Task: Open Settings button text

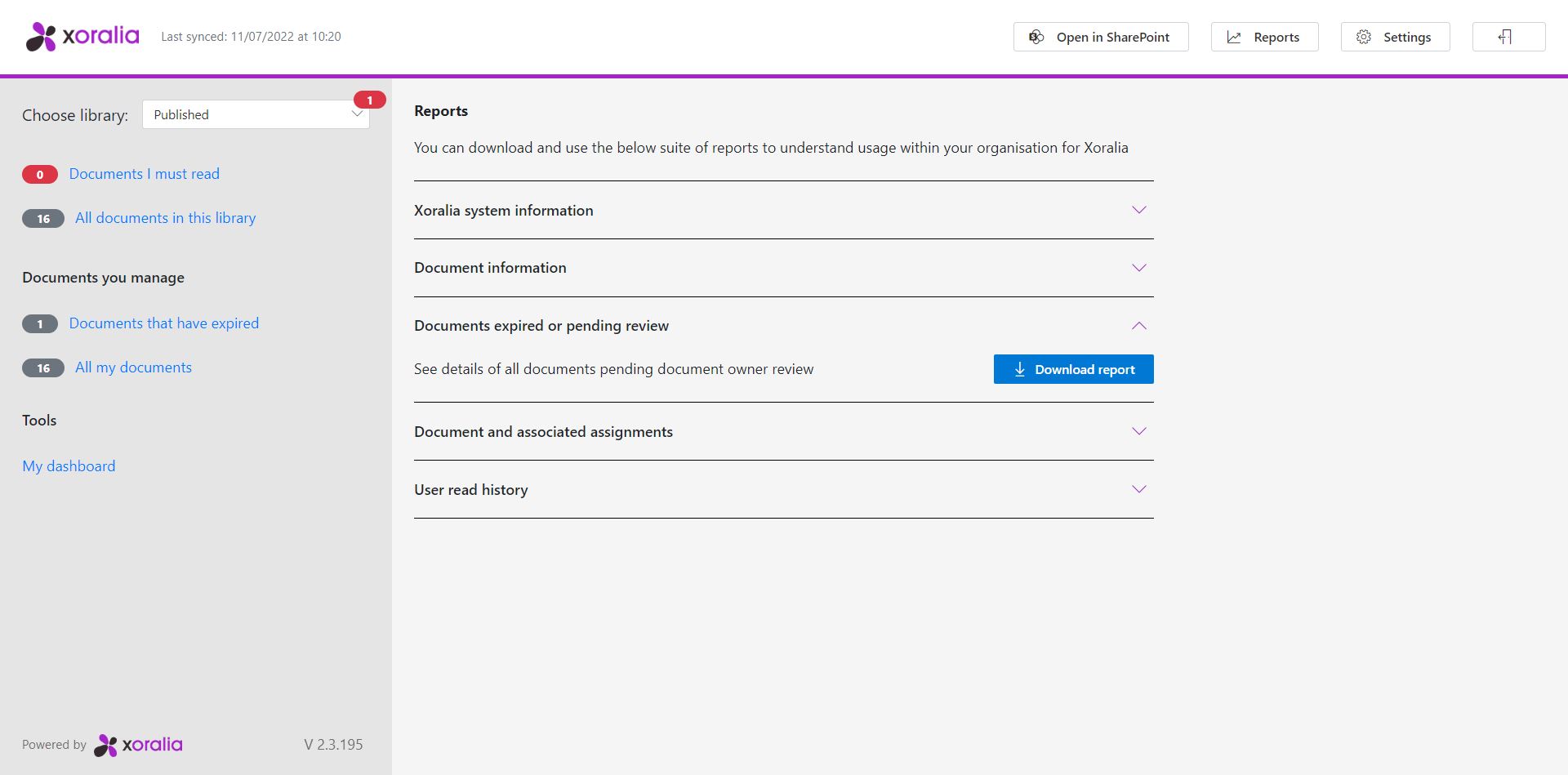Action: pos(1407,38)
